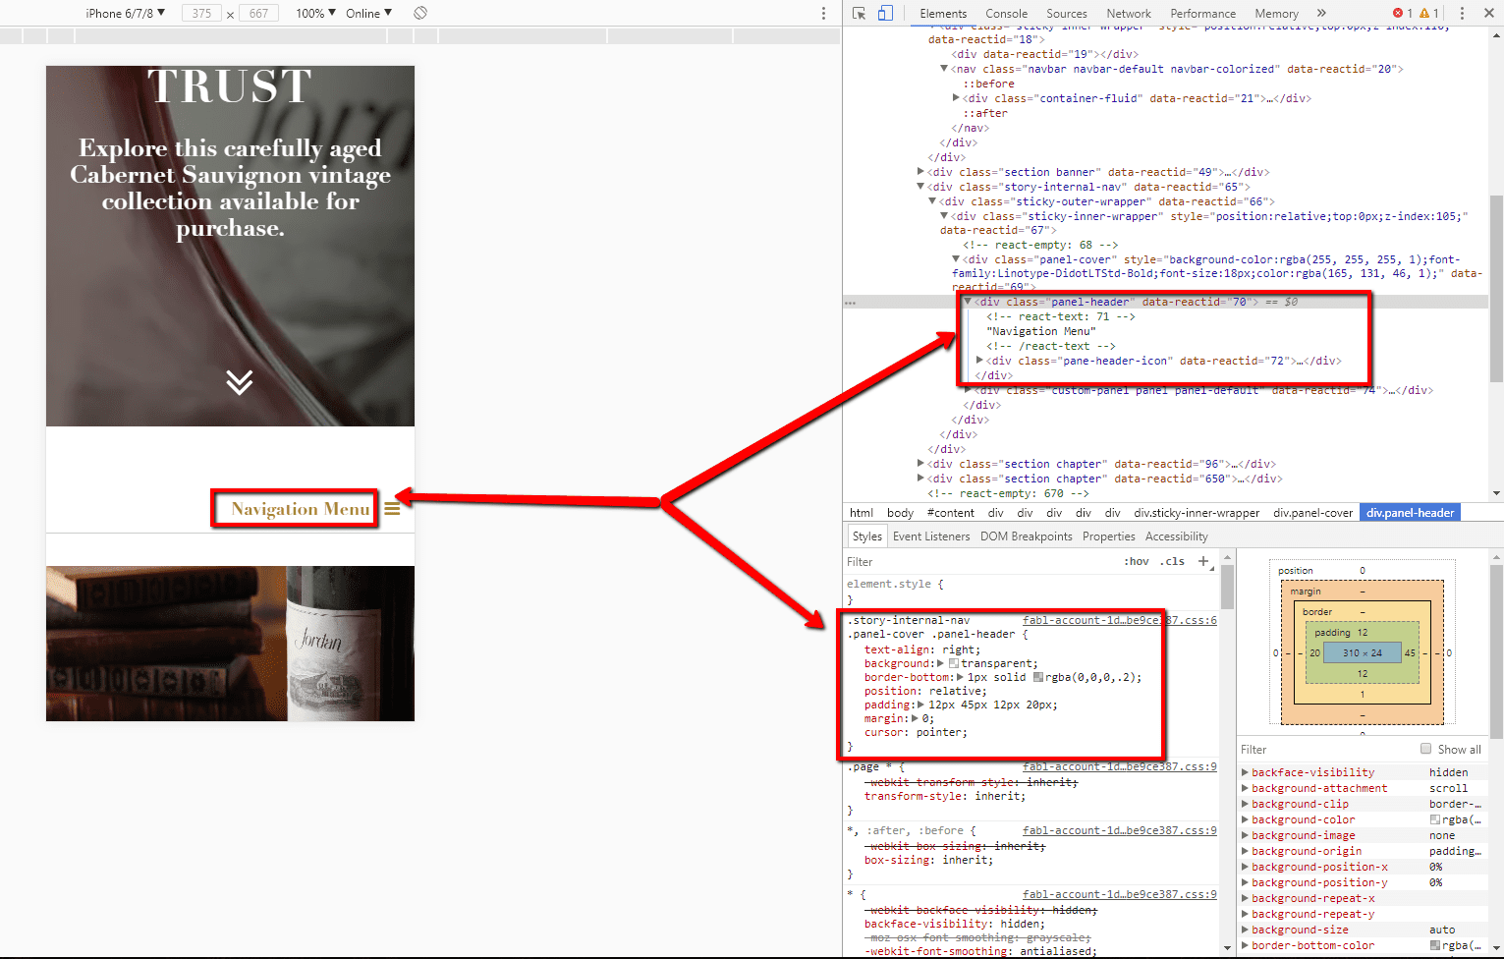Open the iPhone 6/7/8 device dropdown
The width and height of the screenshot is (1504, 959).
click(x=126, y=13)
